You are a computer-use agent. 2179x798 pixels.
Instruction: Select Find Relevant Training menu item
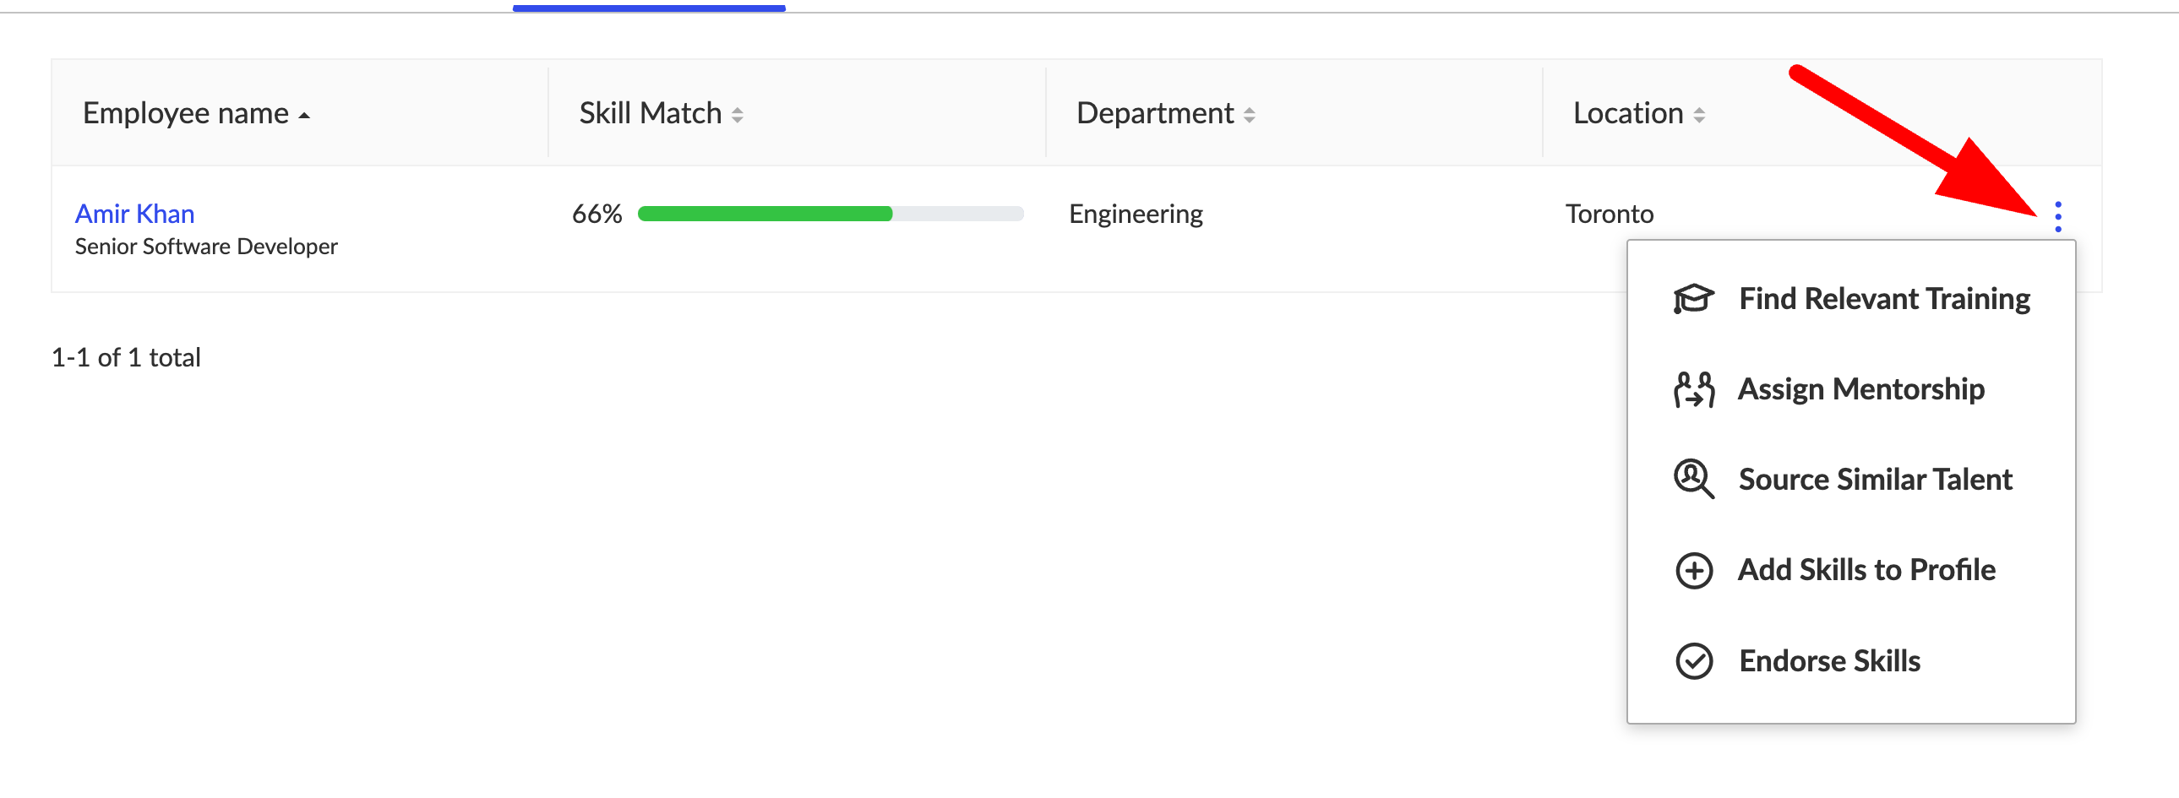tap(1884, 299)
